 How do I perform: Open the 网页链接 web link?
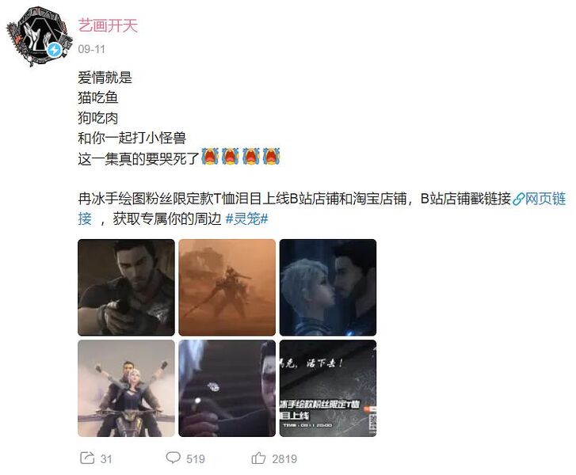point(545,199)
